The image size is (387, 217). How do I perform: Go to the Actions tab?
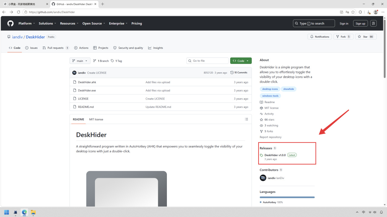tap(81, 48)
